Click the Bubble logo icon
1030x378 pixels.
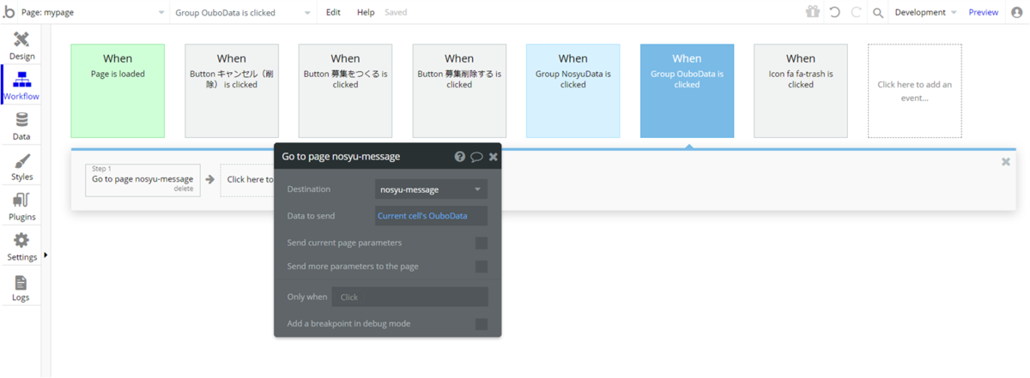[9, 12]
